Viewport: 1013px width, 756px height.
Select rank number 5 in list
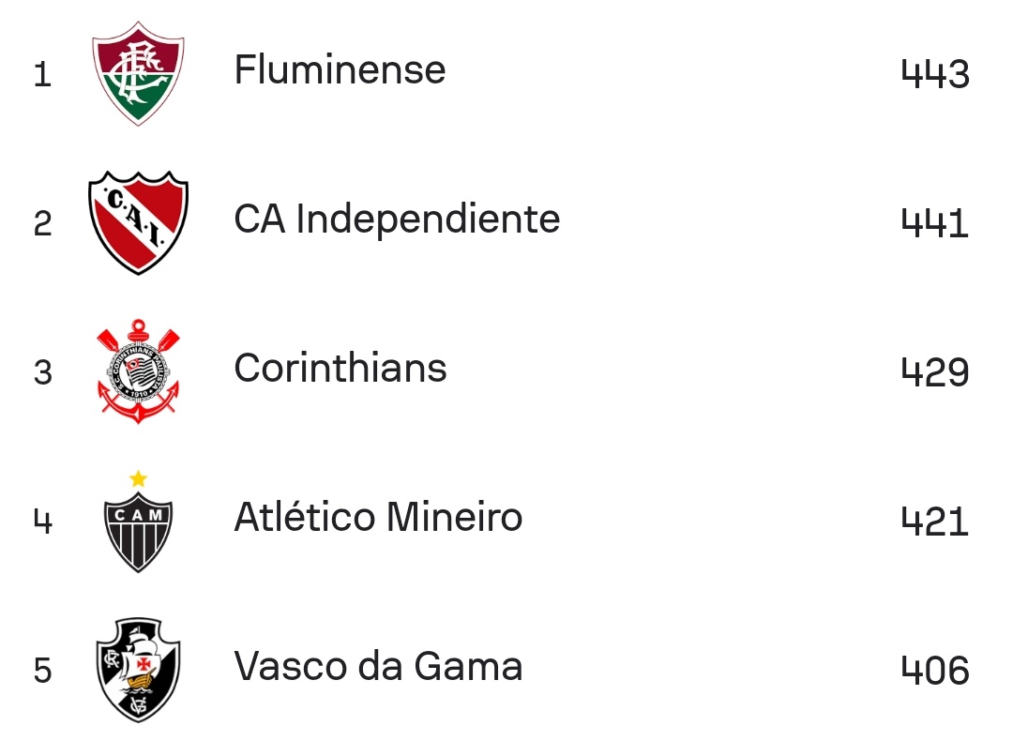[42, 671]
